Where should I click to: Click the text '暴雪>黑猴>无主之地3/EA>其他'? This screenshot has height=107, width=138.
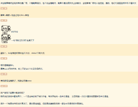[x=15, y=15]
